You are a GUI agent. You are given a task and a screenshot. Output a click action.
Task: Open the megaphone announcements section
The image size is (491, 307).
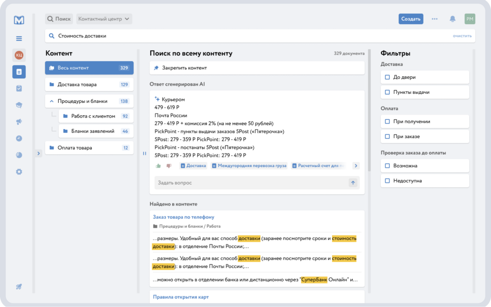19,122
